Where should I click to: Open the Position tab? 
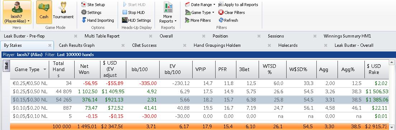(x=220, y=36)
